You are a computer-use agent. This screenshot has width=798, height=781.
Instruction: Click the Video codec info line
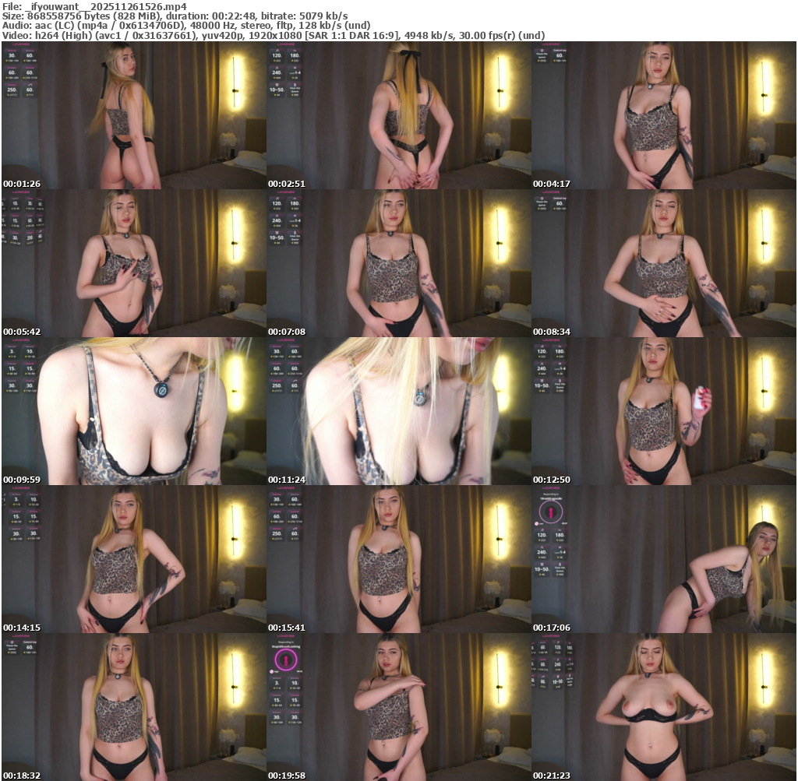[x=274, y=35]
